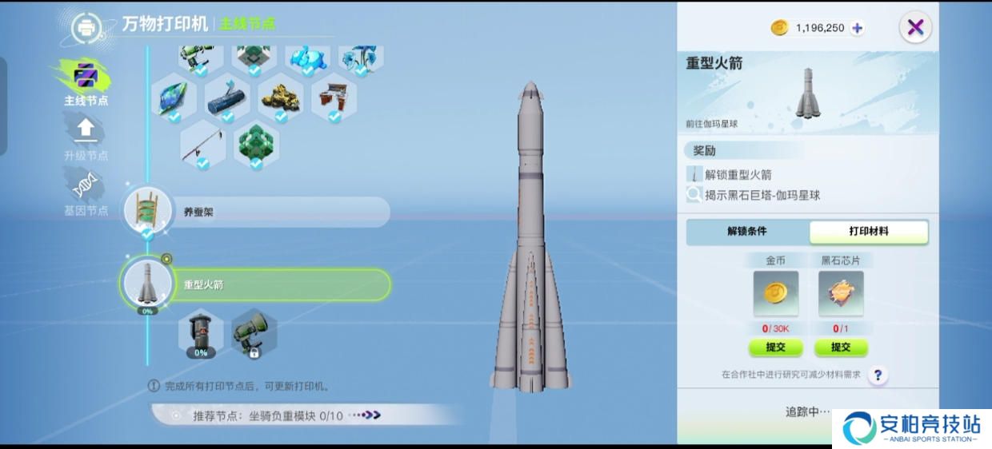Open 基因节点 gene nodes category
The width and height of the screenshot is (992, 449).
point(86,194)
